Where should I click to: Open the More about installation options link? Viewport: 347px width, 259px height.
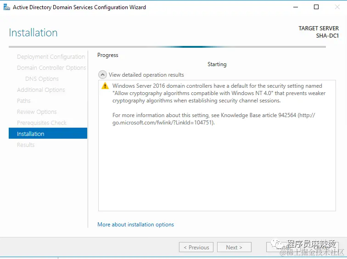tap(135, 225)
